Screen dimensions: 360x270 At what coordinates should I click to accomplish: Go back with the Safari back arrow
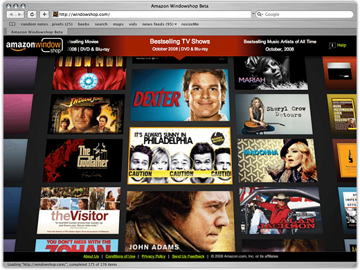(11, 15)
